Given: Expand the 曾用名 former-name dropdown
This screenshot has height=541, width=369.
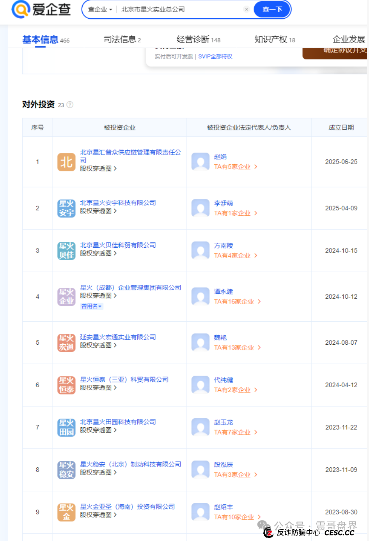Looking at the screenshot, I should pos(91,307).
